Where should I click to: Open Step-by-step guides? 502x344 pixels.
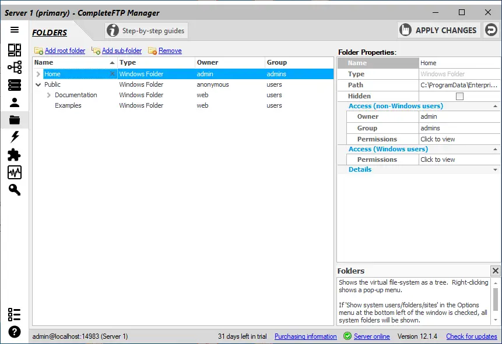146,31
